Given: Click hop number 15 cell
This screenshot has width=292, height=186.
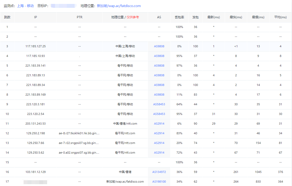Looking at the screenshot, I should (7, 162).
